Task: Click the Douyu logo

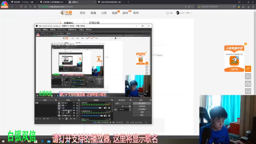Action: pyautogui.click(x=66, y=13)
